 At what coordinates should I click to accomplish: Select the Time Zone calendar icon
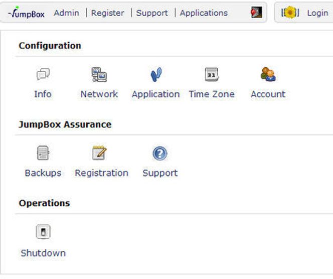pyautogui.click(x=212, y=74)
